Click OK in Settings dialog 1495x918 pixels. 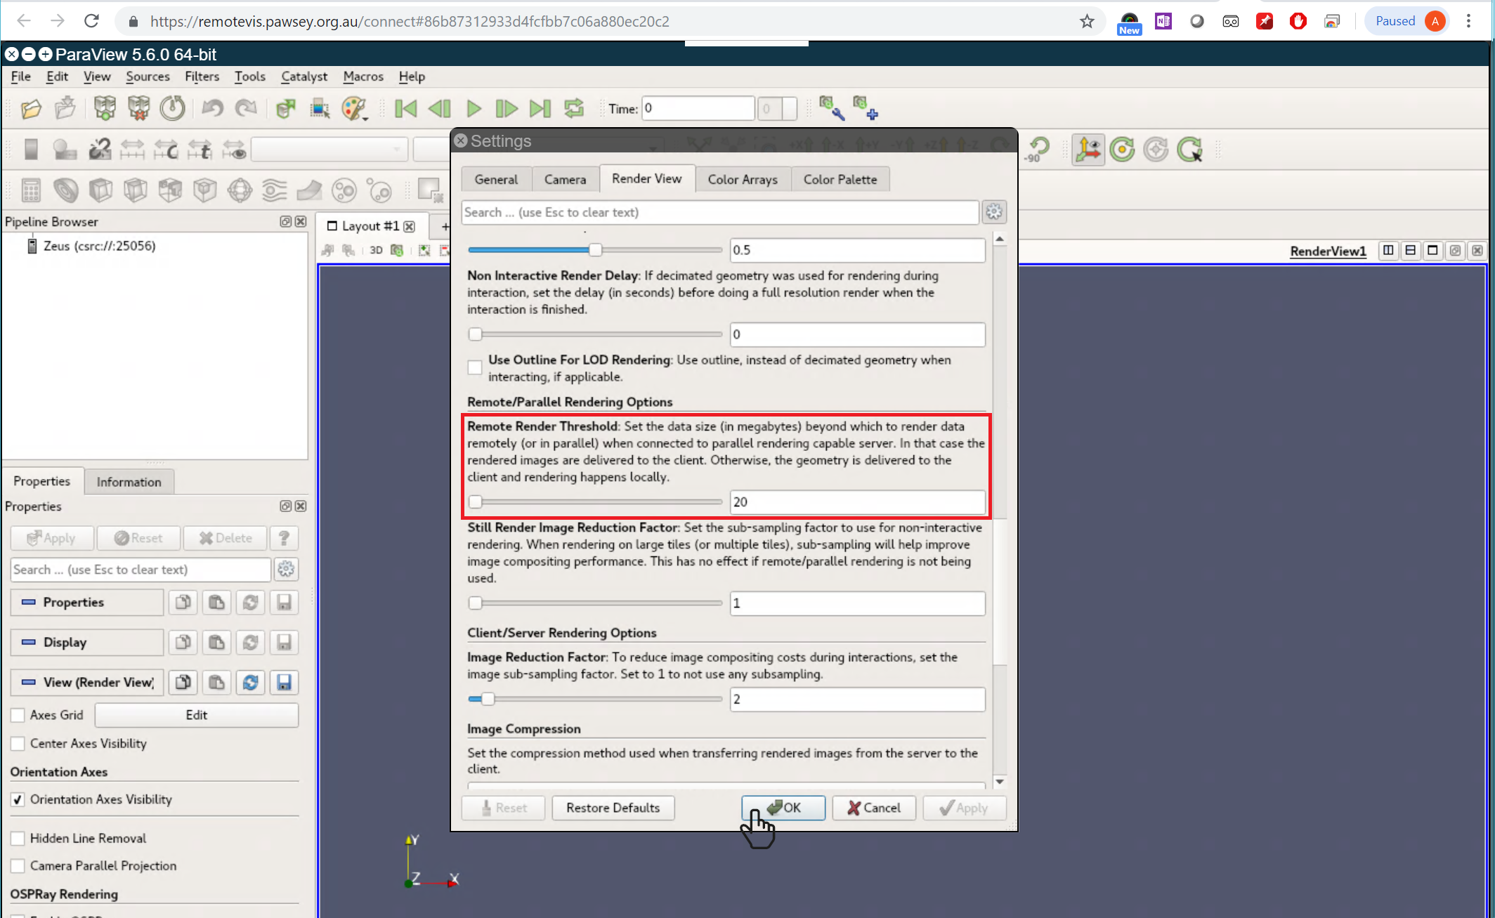coord(783,808)
